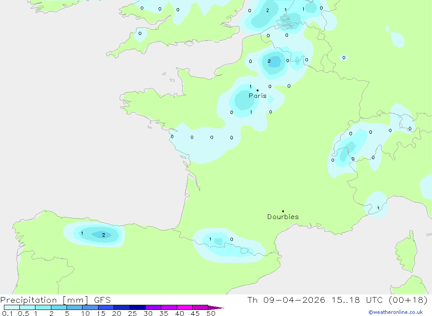
Task: Select the 30 mm purple legend swatch
Action: 153,307
